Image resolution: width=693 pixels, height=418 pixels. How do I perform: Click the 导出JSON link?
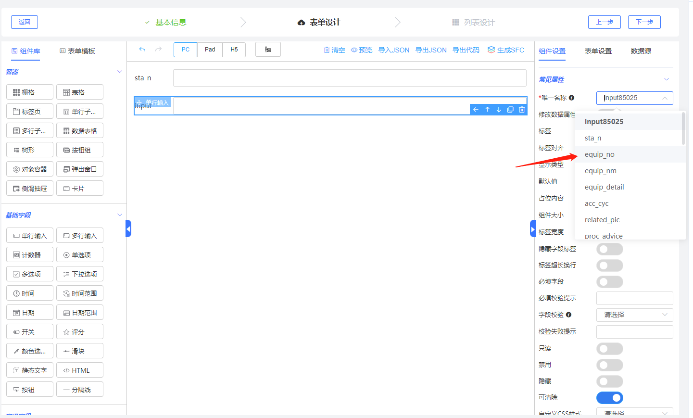coord(431,50)
